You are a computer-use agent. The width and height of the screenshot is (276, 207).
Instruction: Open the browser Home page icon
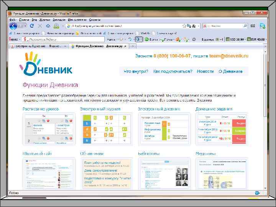click(48, 26)
